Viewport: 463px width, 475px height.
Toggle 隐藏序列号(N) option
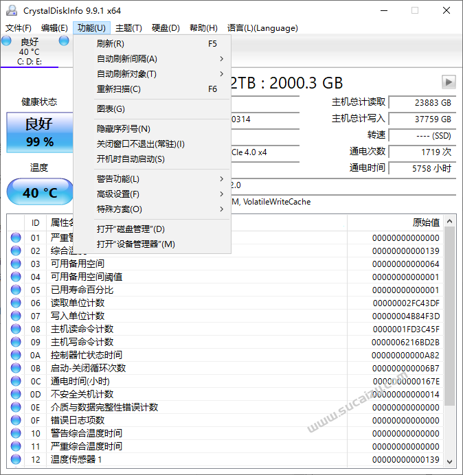[x=153, y=129]
